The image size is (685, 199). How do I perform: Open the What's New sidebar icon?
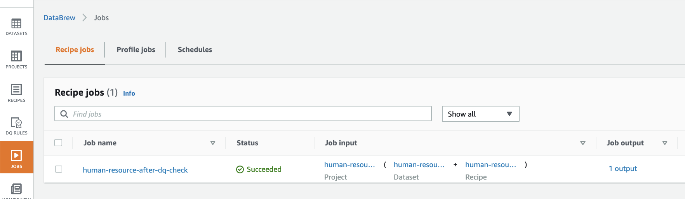point(16,190)
